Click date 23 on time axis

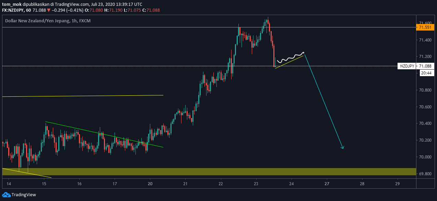[256, 184]
